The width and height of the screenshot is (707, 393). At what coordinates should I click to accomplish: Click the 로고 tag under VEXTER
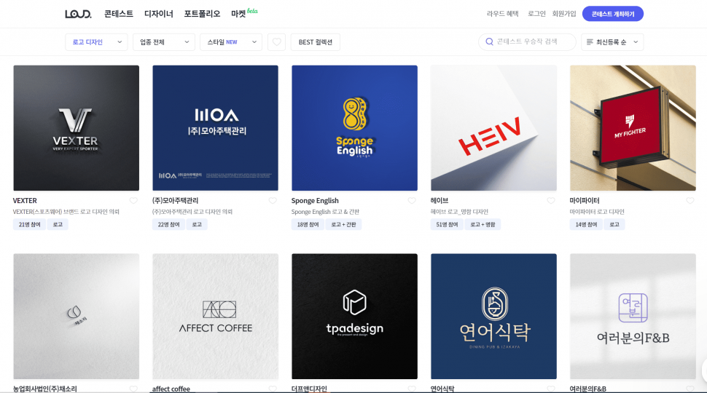pyautogui.click(x=58, y=225)
